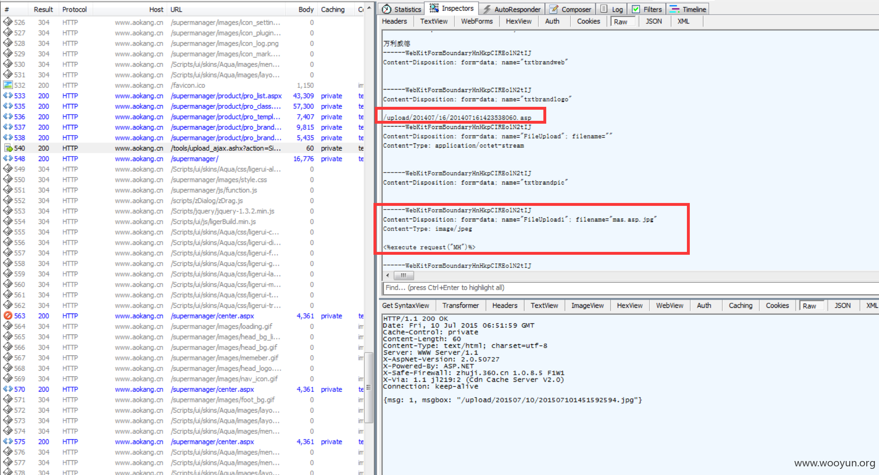879x475 pixels.
Task: Select session 564 loading.gif URL
Action: pos(222,326)
